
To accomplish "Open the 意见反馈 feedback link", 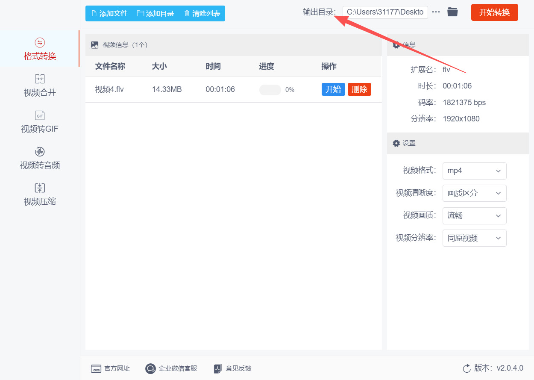I will 238,368.
